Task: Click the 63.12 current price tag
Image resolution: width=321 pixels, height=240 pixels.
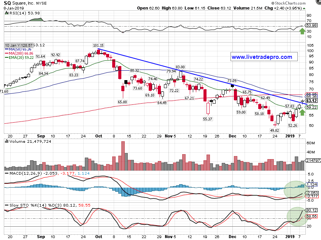Action: (311, 101)
